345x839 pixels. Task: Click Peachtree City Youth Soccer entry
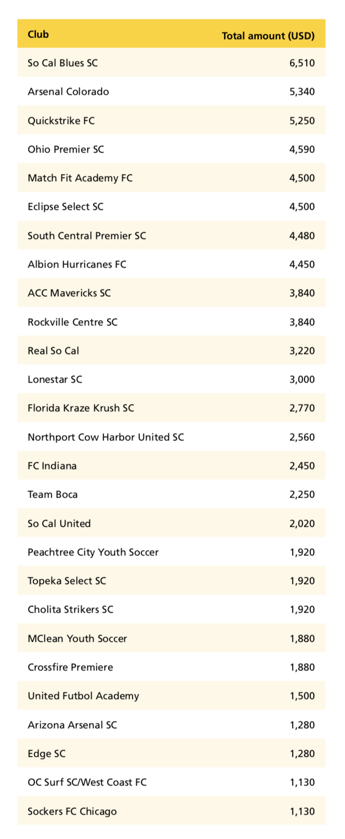[x=93, y=552]
